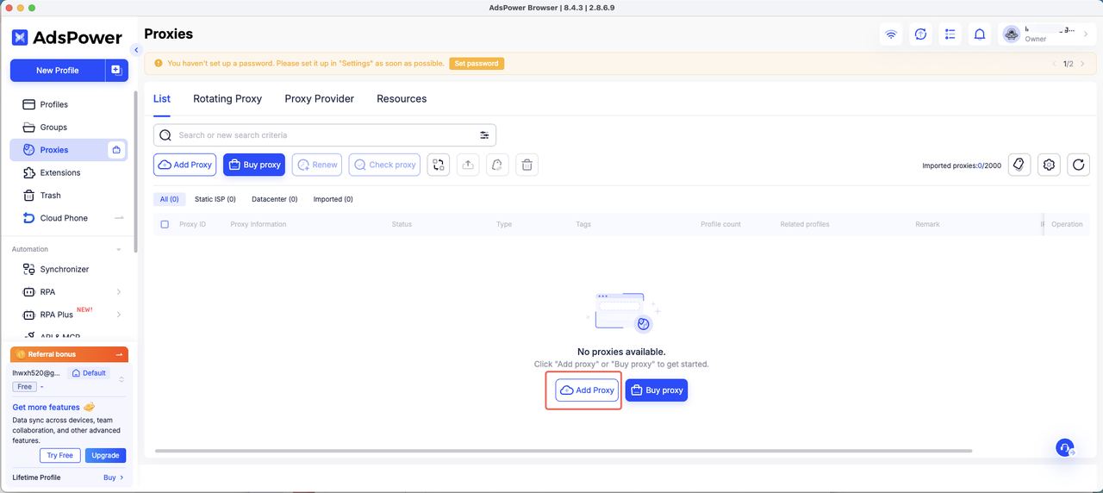Image resolution: width=1103 pixels, height=493 pixels.
Task: Filter by Imported (0)
Action: pos(333,199)
